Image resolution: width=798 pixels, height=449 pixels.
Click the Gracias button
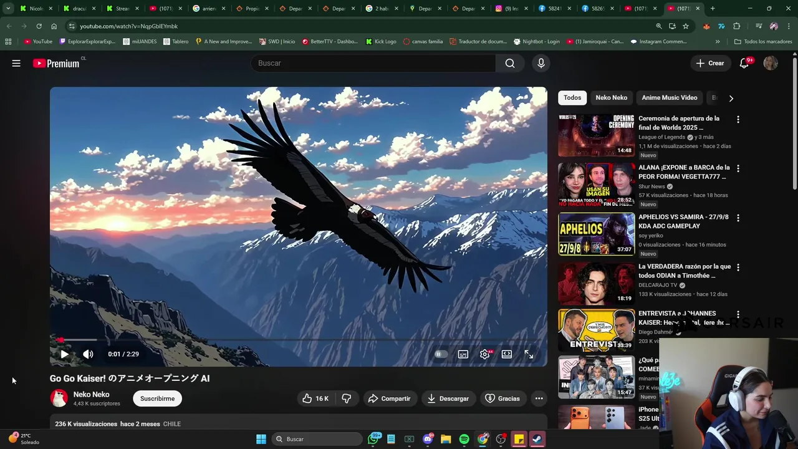pos(502,398)
